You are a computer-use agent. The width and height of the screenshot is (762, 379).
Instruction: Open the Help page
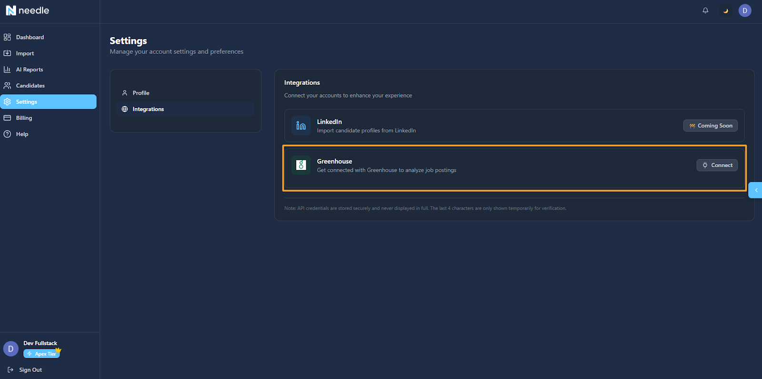point(22,134)
